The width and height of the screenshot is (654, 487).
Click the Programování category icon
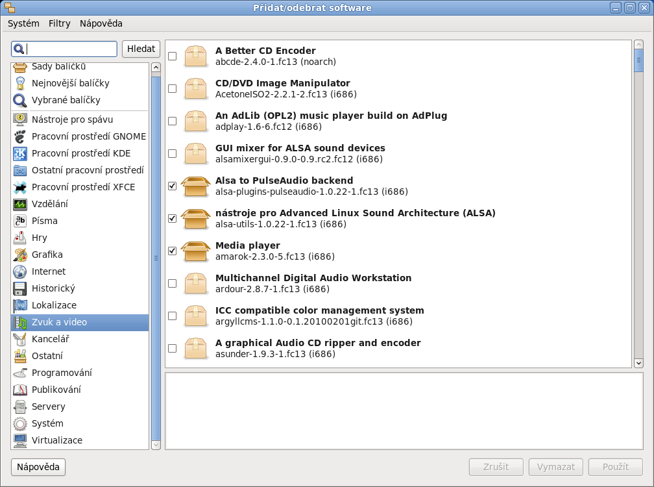20,373
